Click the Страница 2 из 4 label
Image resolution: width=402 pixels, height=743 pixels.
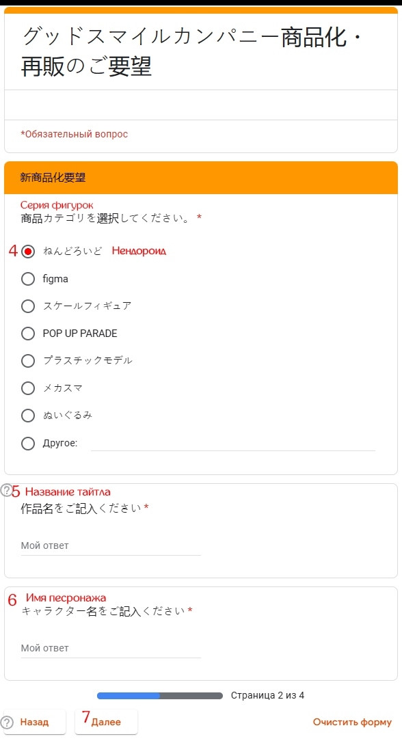(267, 696)
